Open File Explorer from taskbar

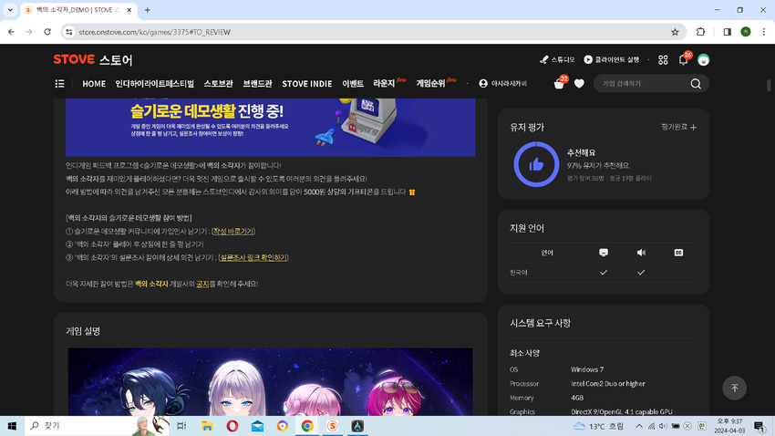tap(207, 426)
